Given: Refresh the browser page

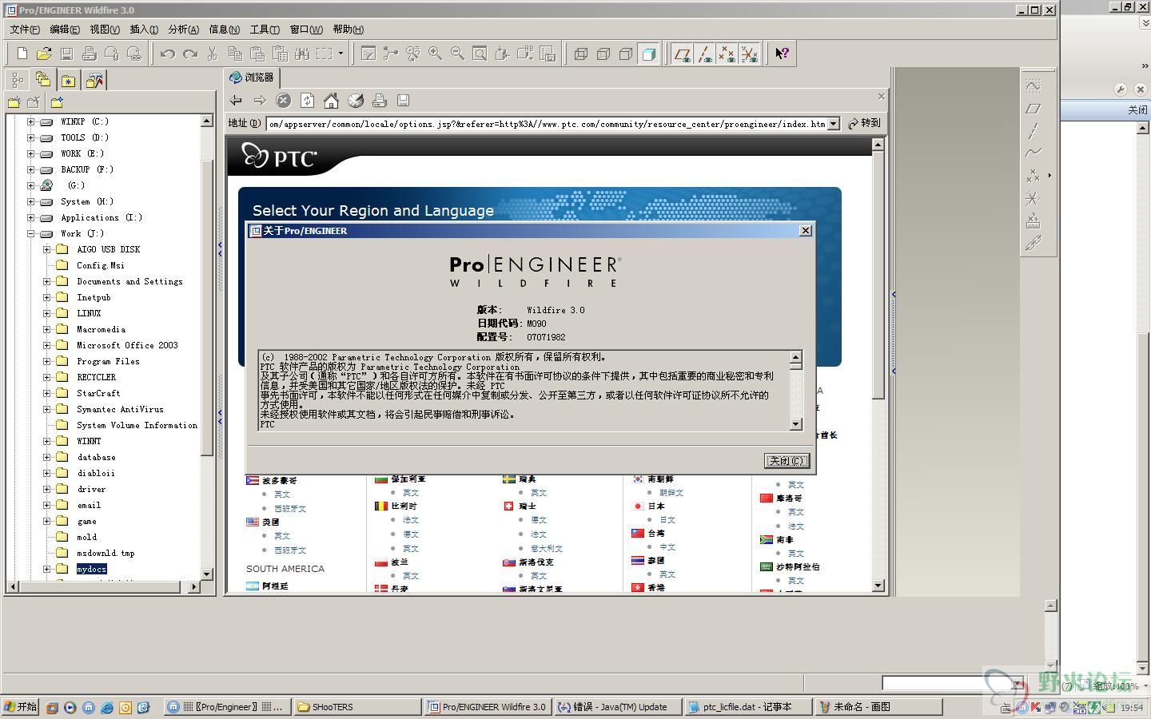Looking at the screenshot, I should pyautogui.click(x=308, y=100).
